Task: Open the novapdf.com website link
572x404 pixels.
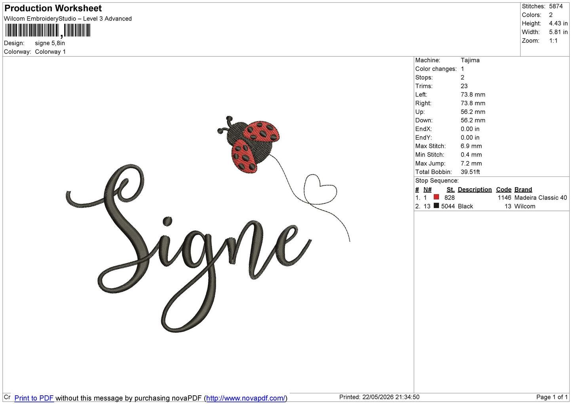Action: coord(245,398)
